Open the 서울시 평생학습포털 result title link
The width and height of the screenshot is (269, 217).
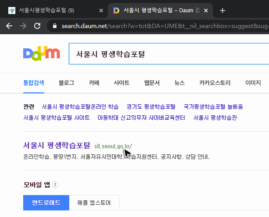pyautogui.click(x=57, y=145)
